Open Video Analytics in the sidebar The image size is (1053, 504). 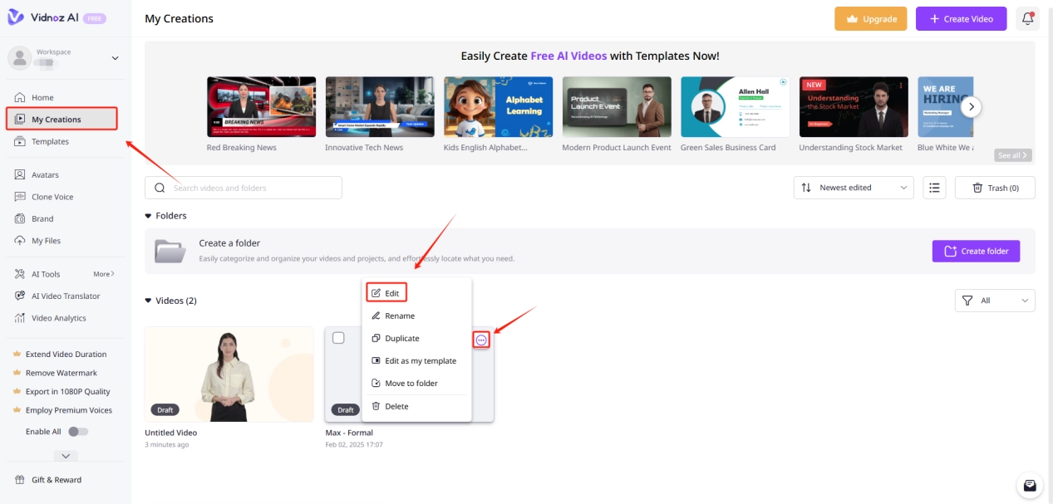click(58, 318)
